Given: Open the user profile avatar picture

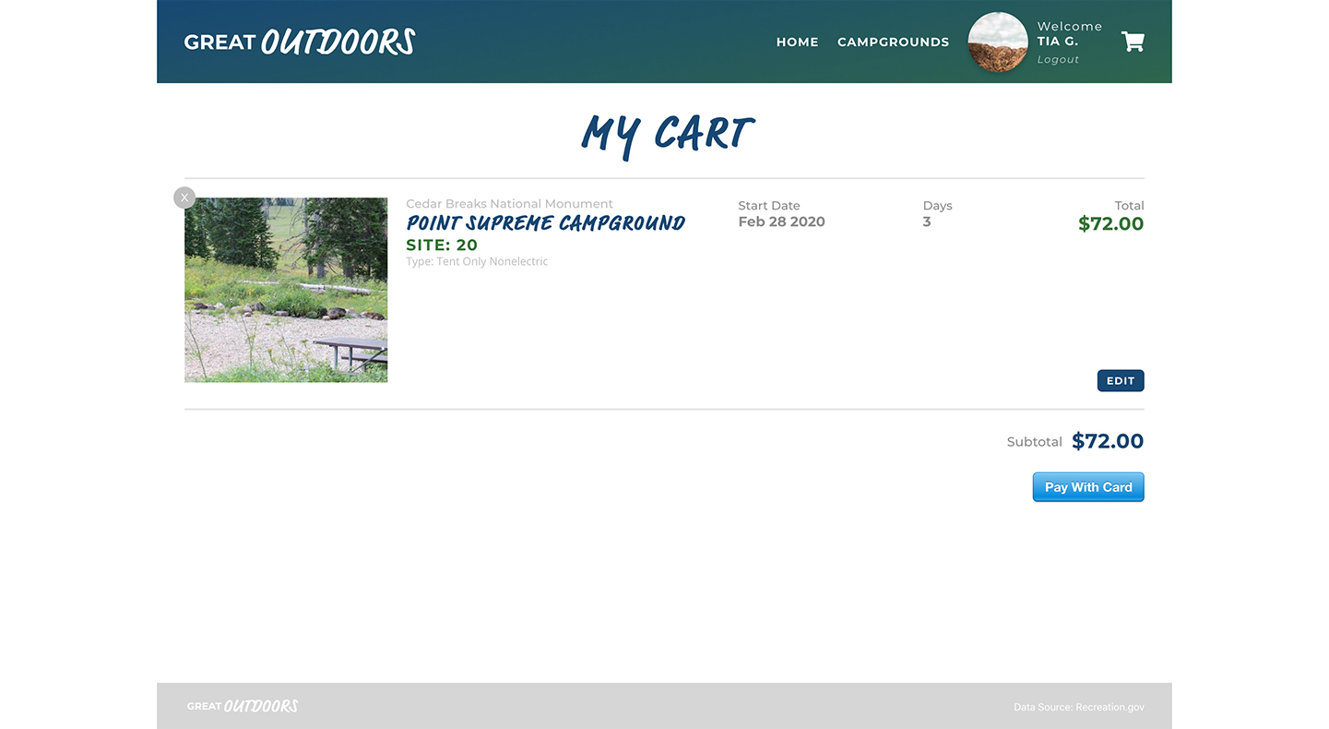Looking at the screenshot, I should [997, 42].
